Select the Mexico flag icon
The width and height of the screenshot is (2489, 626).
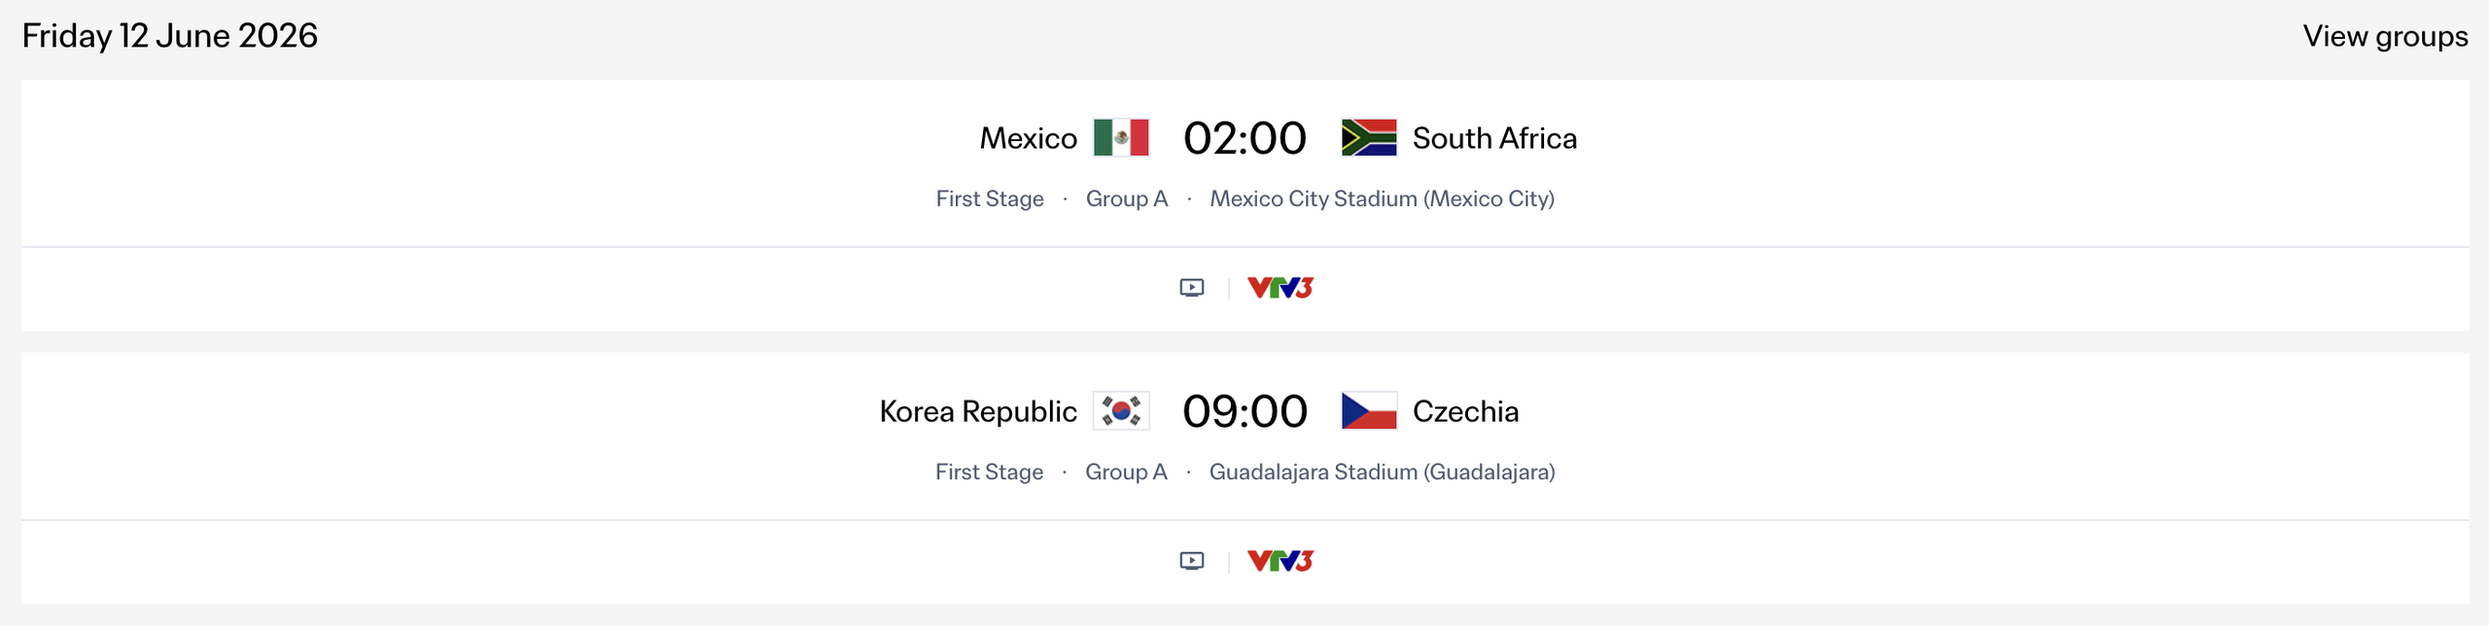(1123, 138)
